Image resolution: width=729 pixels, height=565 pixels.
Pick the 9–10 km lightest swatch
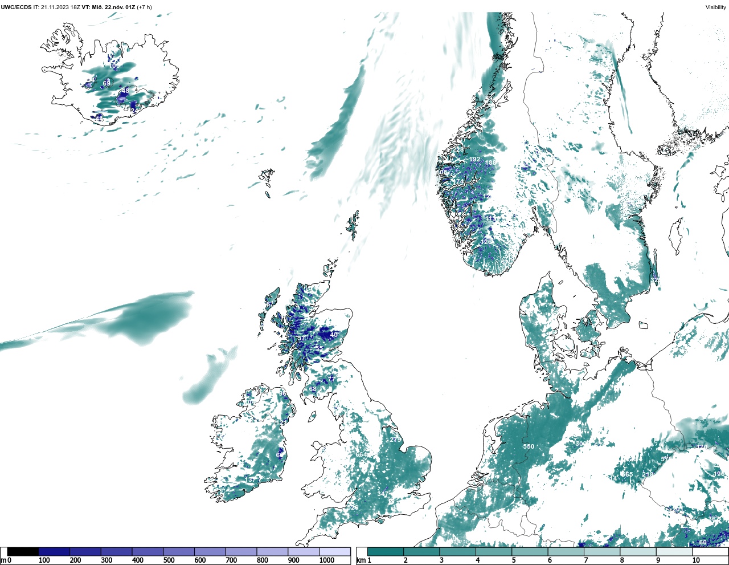pos(674,551)
